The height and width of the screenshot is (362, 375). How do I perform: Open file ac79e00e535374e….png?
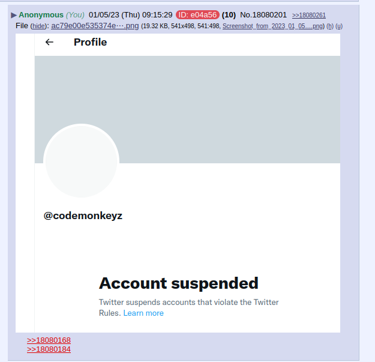pos(95,26)
